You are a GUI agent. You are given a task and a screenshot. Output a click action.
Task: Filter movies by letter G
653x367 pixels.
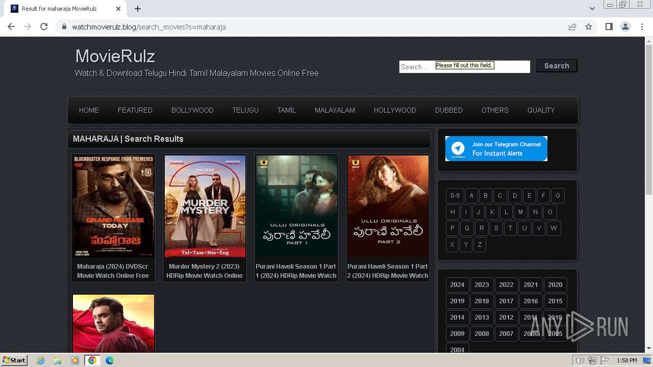[x=558, y=196]
